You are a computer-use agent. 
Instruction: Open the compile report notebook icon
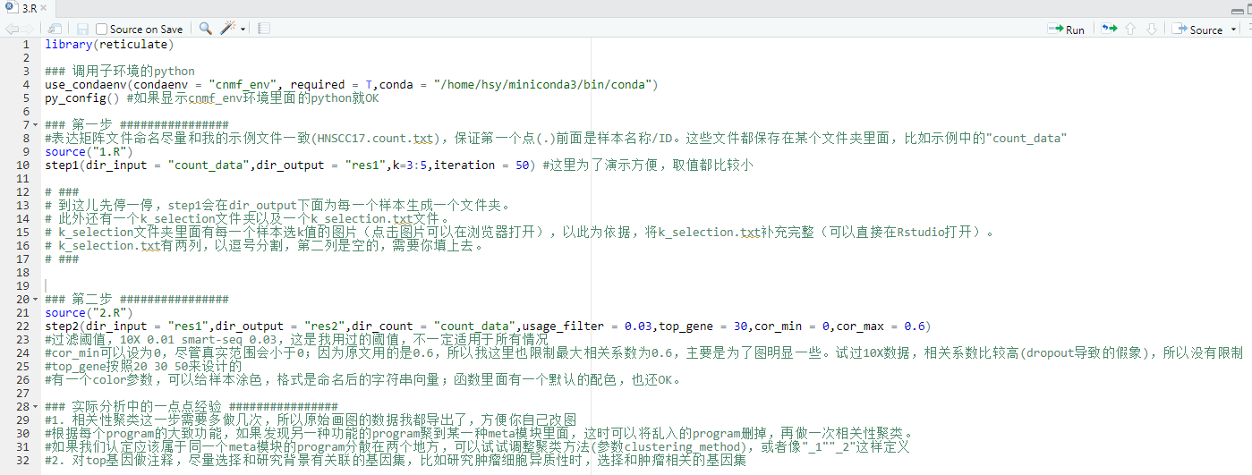coord(264,29)
